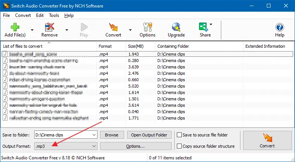Select file icon in the 1.614 MB row
The width and height of the screenshot is (295, 162).
pos(5,92)
